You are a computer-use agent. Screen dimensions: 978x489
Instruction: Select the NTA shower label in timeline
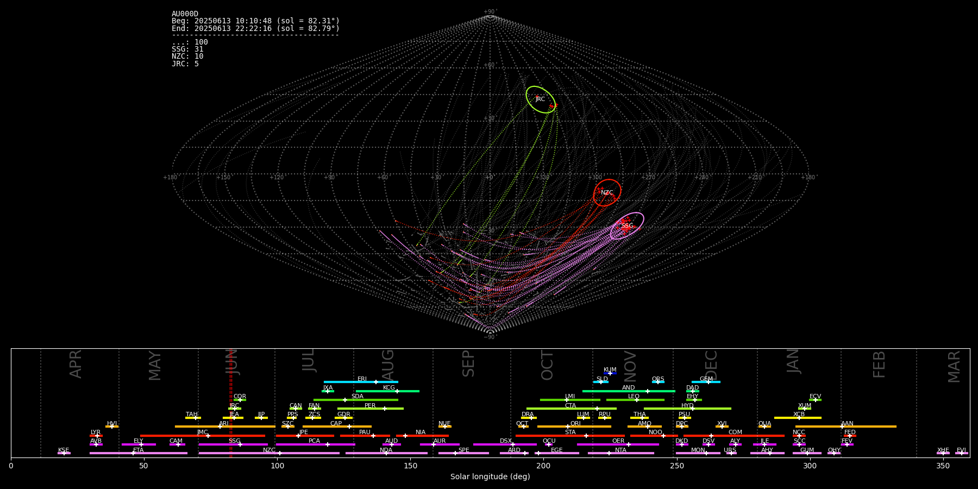tap(621, 450)
